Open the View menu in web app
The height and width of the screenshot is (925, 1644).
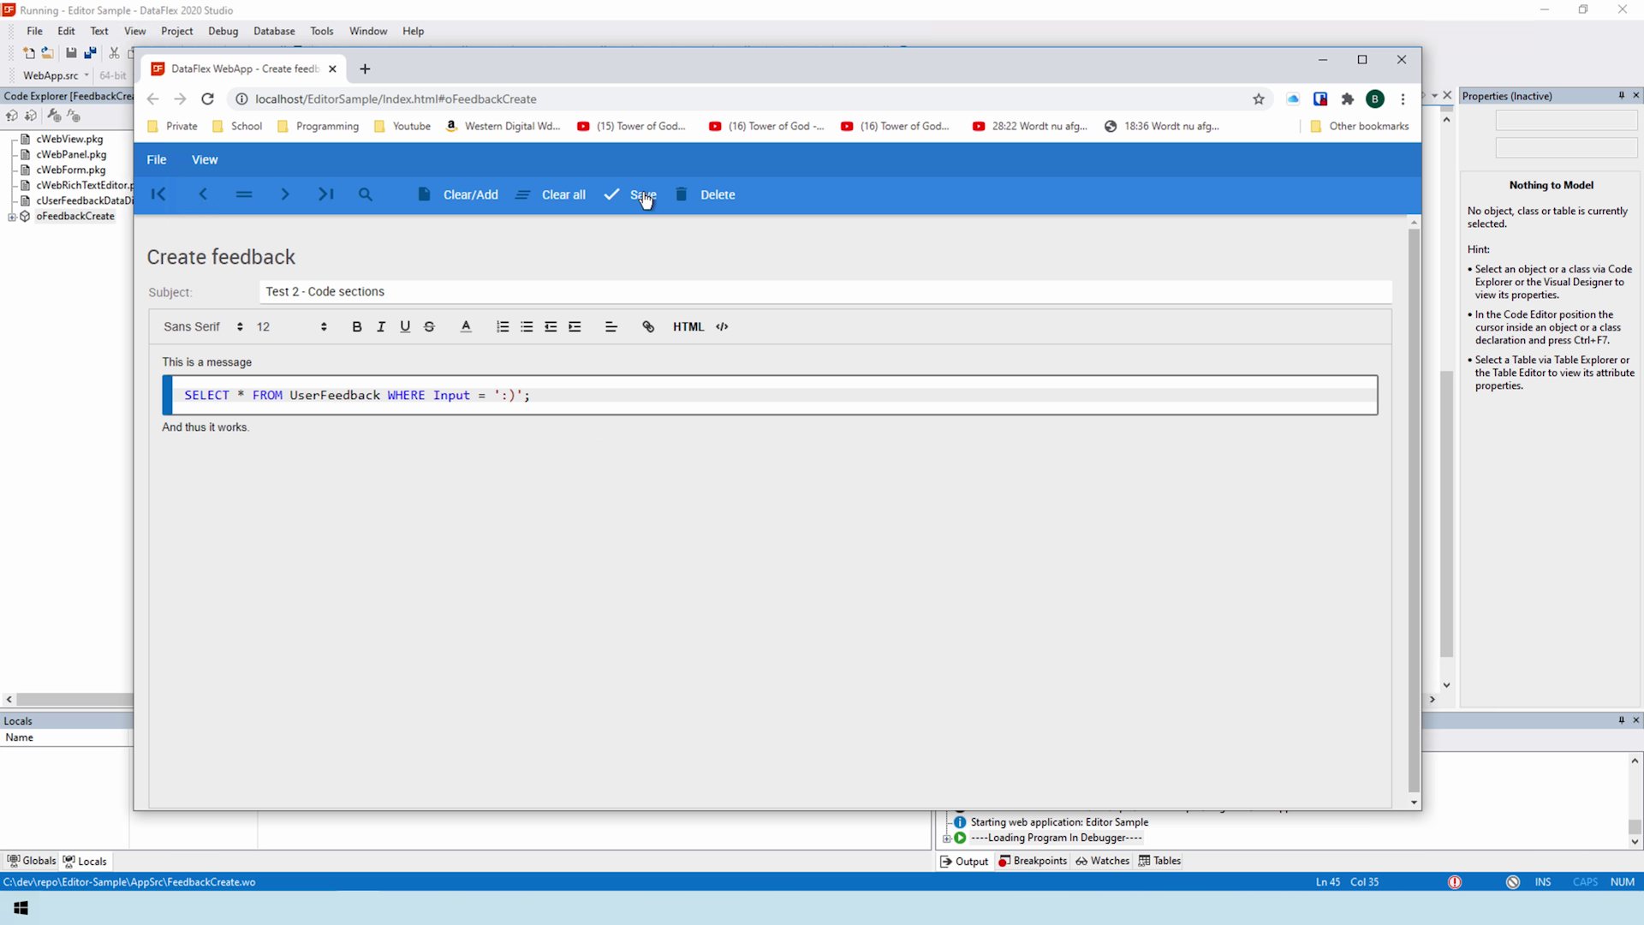(205, 159)
